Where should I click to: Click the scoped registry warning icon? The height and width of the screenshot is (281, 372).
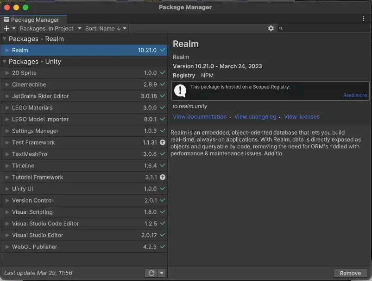pyautogui.click(x=180, y=91)
